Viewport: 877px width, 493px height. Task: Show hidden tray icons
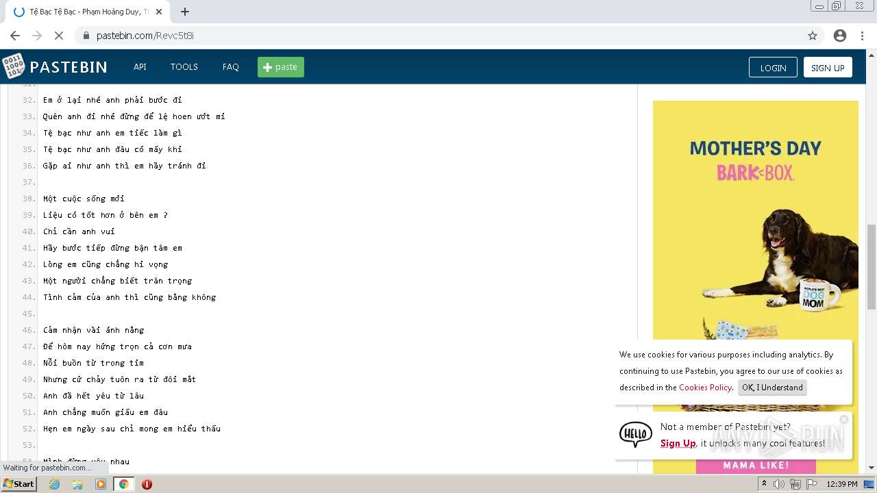[764, 484]
